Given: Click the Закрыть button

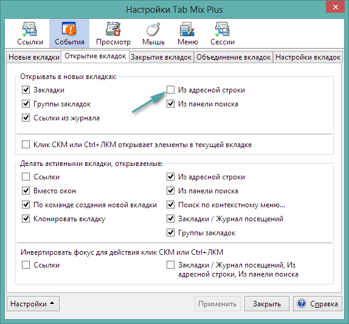Looking at the screenshot, I should [x=267, y=303].
